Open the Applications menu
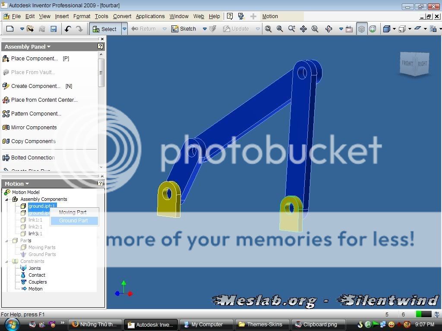The height and width of the screenshot is (331, 442). click(x=150, y=16)
